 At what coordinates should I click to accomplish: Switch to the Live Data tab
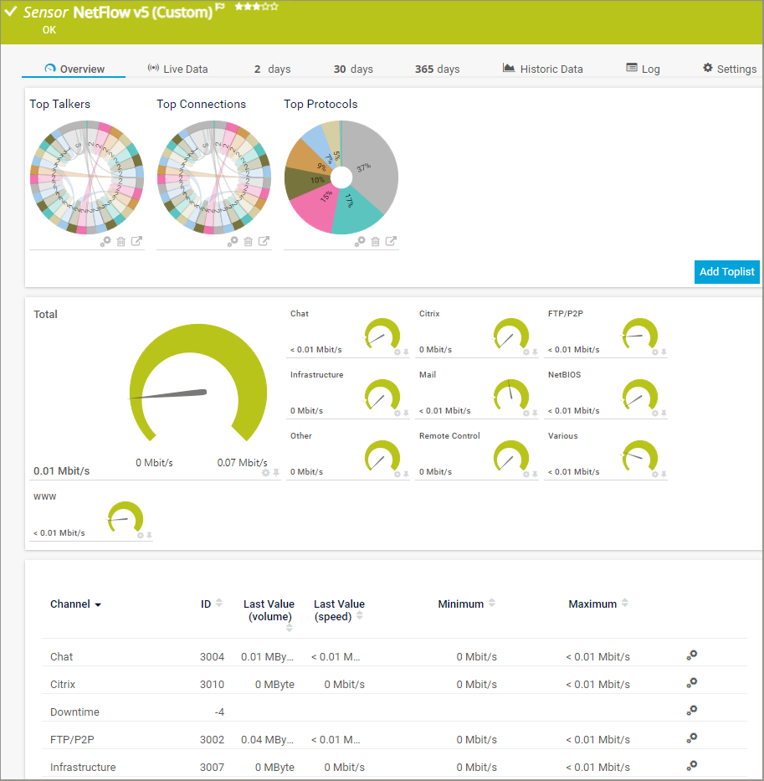(x=177, y=69)
